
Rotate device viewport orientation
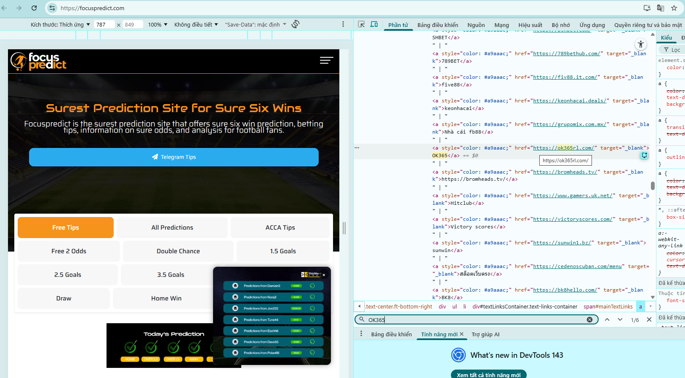pyautogui.click(x=296, y=24)
